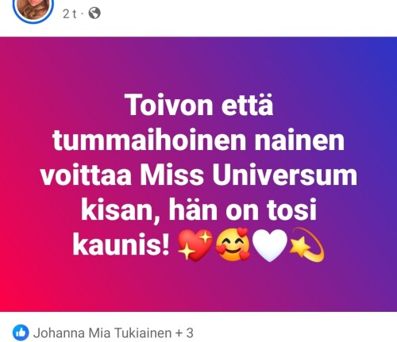The height and width of the screenshot is (342, 397).
Task: Click the sparkling red heart emoji
Action: tap(195, 245)
